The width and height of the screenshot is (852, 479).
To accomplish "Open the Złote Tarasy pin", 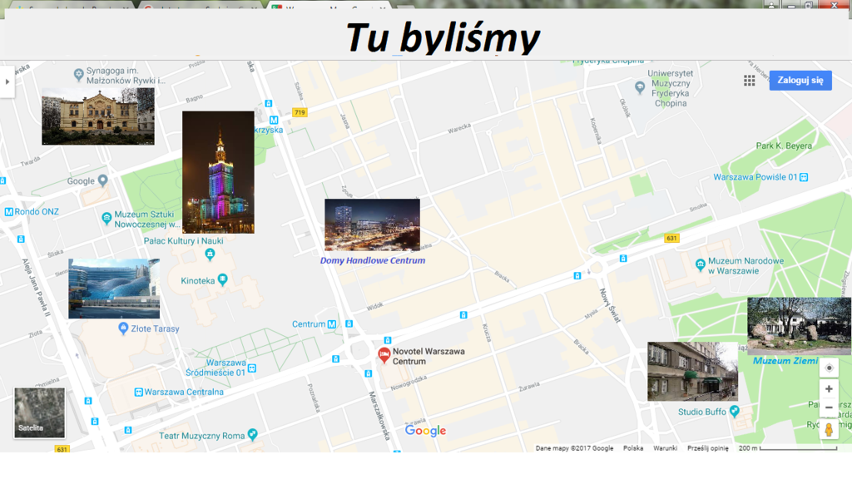I will 123,328.
